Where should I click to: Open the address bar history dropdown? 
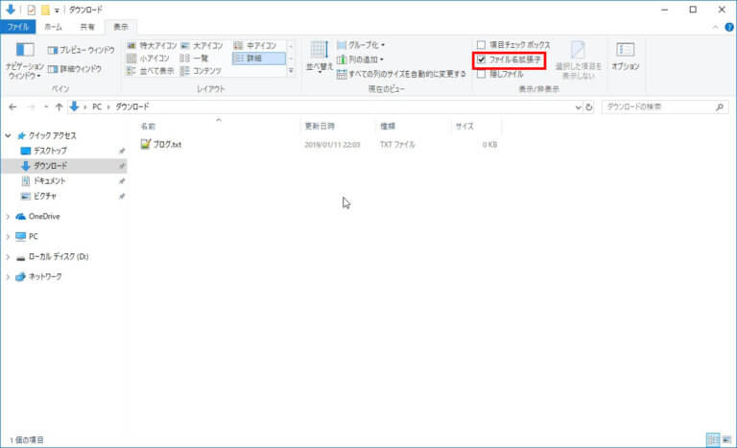click(x=578, y=107)
